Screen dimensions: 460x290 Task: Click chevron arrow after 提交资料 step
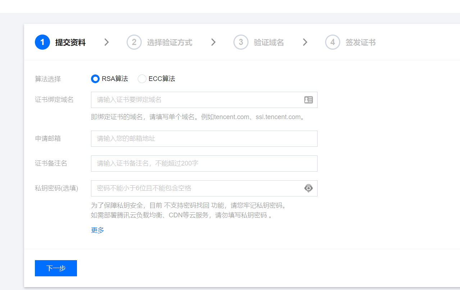(x=106, y=42)
